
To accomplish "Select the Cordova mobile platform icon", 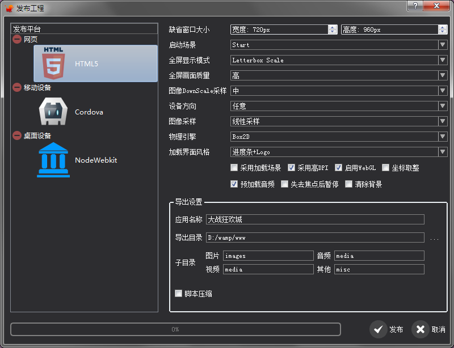I will click(x=52, y=111).
